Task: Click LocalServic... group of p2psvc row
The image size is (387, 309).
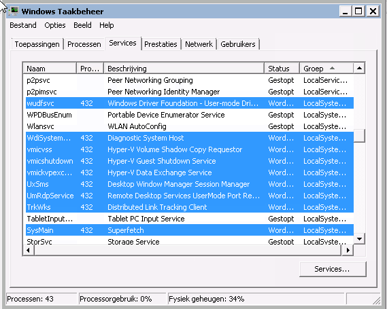Action: (325, 80)
